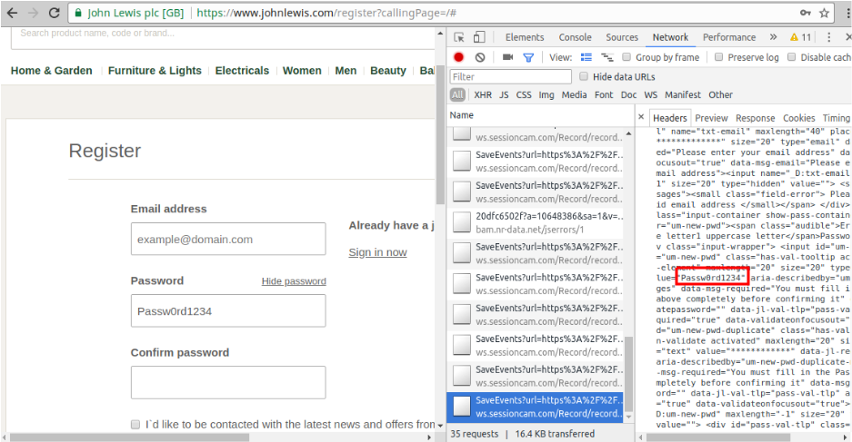Click the Password field showing Passw0rd1234
852x442 pixels.
click(x=228, y=310)
